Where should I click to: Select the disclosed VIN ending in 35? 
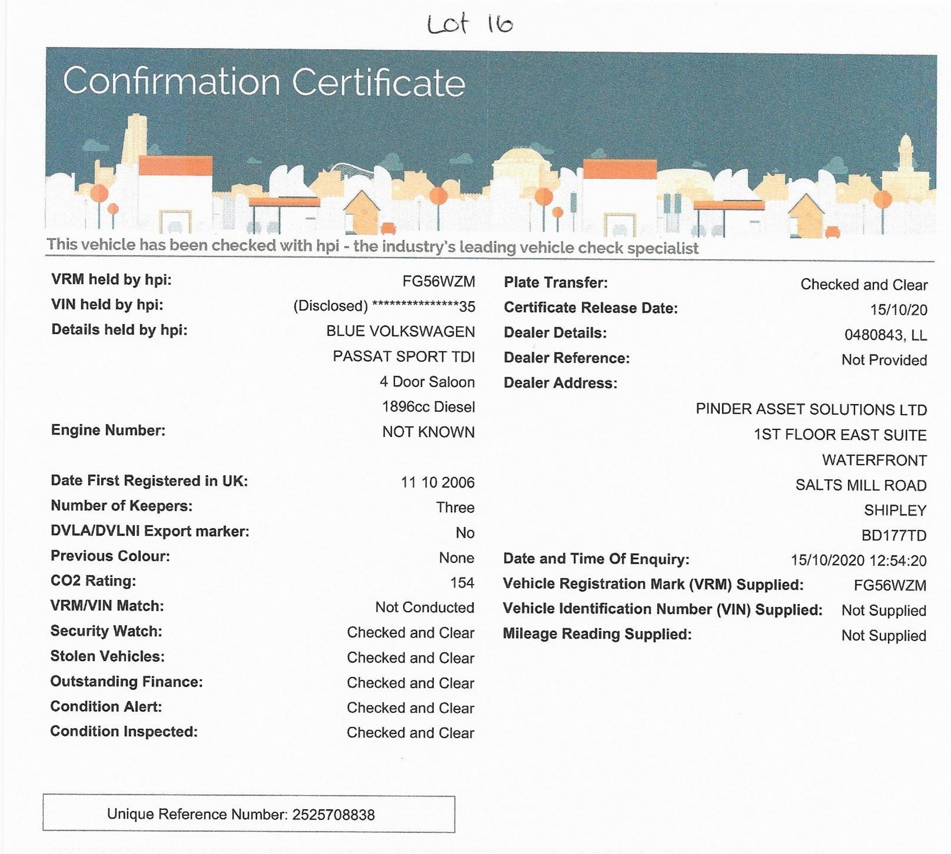(x=384, y=306)
